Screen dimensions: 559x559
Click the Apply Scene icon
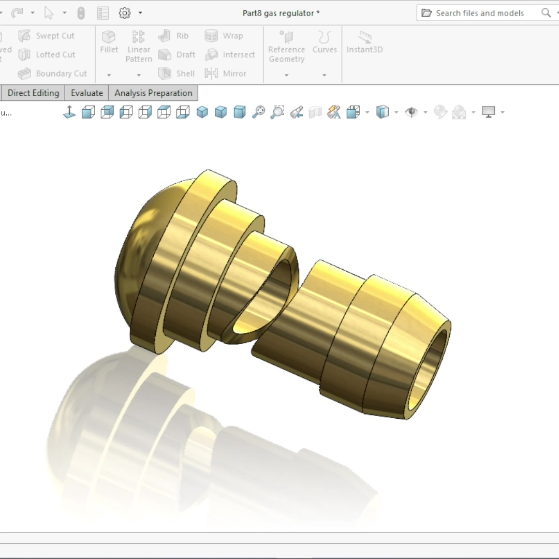tap(459, 112)
